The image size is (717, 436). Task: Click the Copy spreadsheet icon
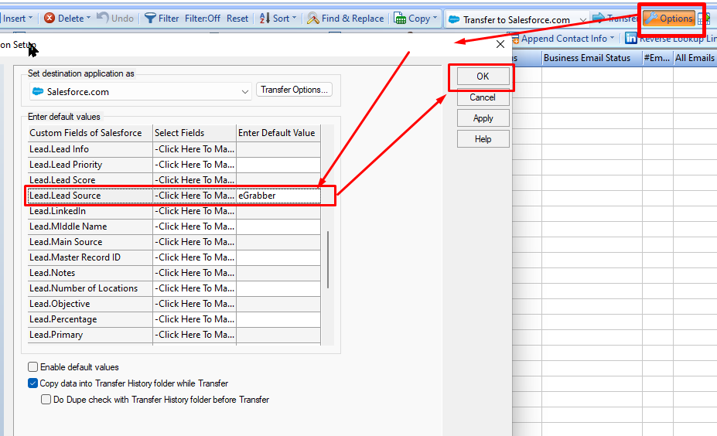[x=400, y=19]
